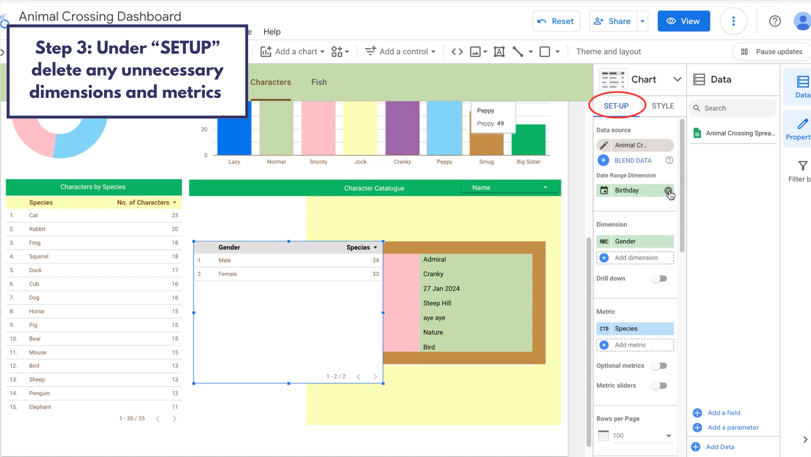Image resolution: width=811 pixels, height=457 pixels.
Task: Open the Help menu
Action: click(272, 32)
